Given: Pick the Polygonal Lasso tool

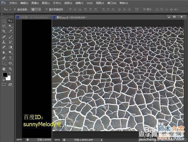Looking at the screenshot, I should click(4, 26).
